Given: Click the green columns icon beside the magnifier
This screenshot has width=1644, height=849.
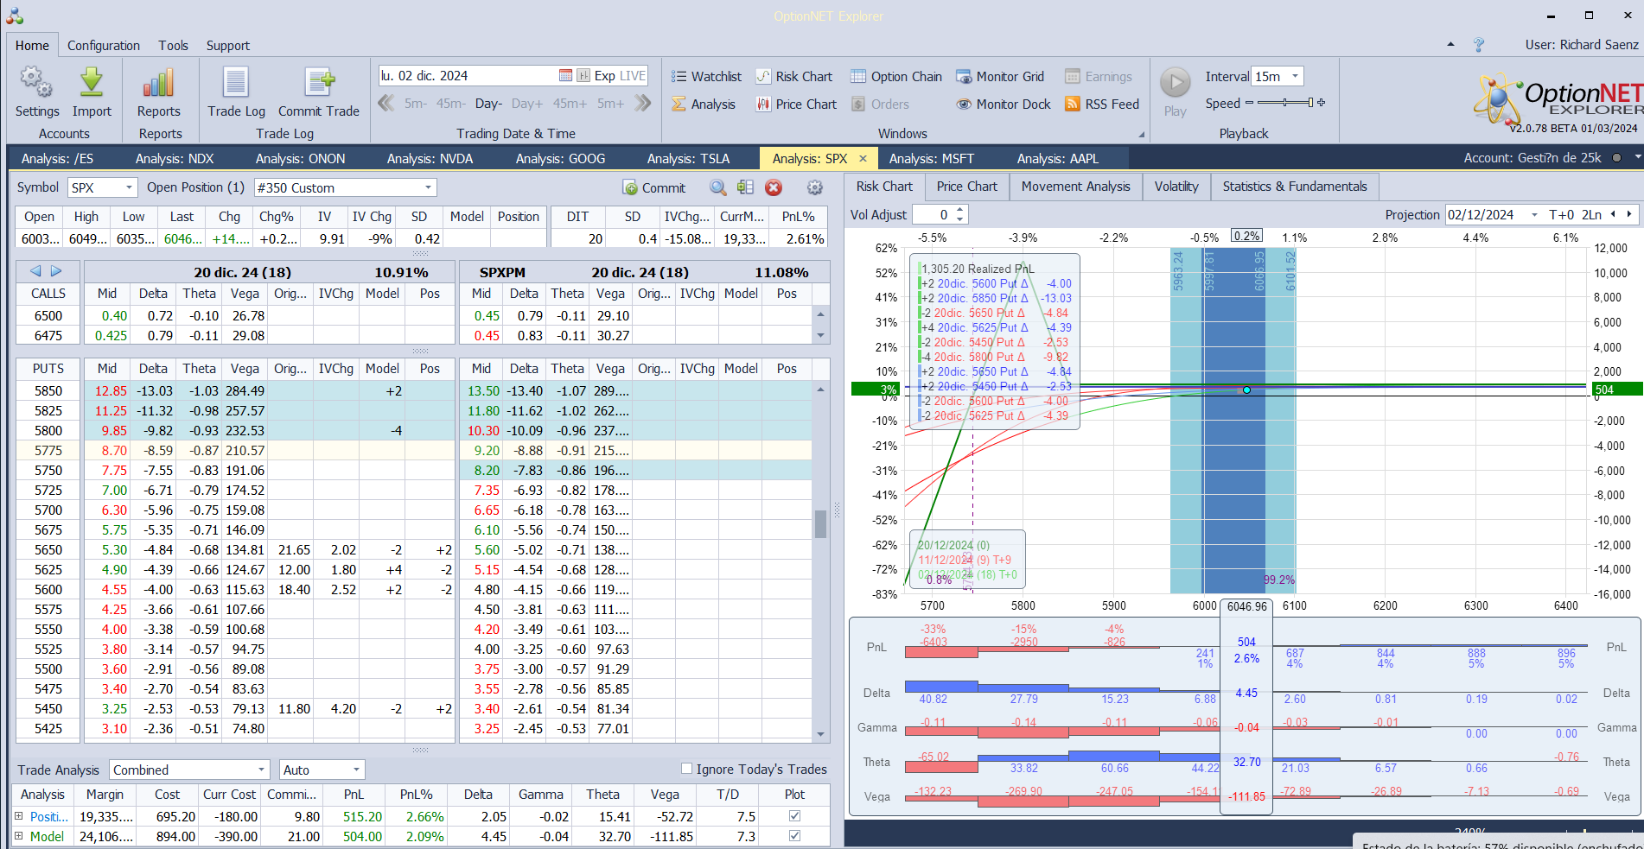Looking at the screenshot, I should [745, 187].
